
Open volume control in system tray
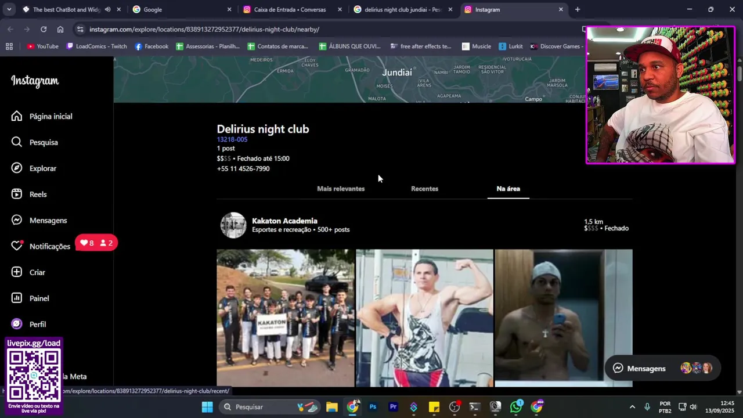tap(693, 407)
